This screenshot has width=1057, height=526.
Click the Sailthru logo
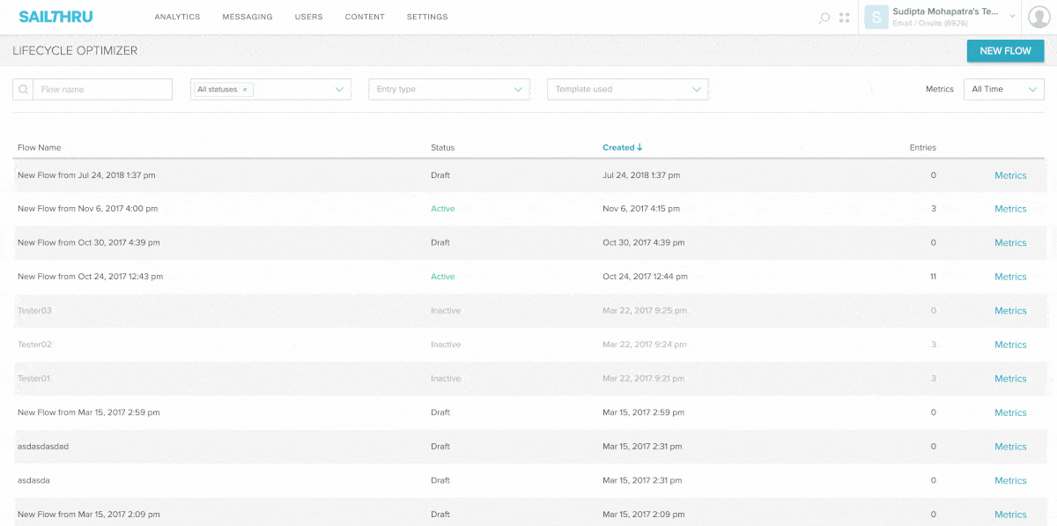pyautogui.click(x=55, y=17)
